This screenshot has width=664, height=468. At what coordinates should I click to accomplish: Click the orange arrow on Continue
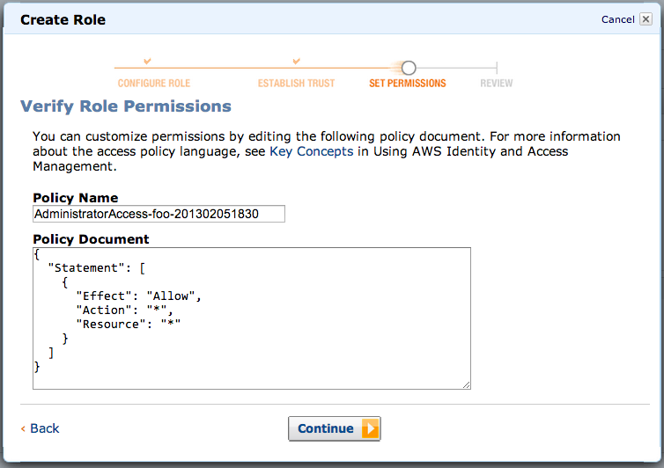click(370, 428)
